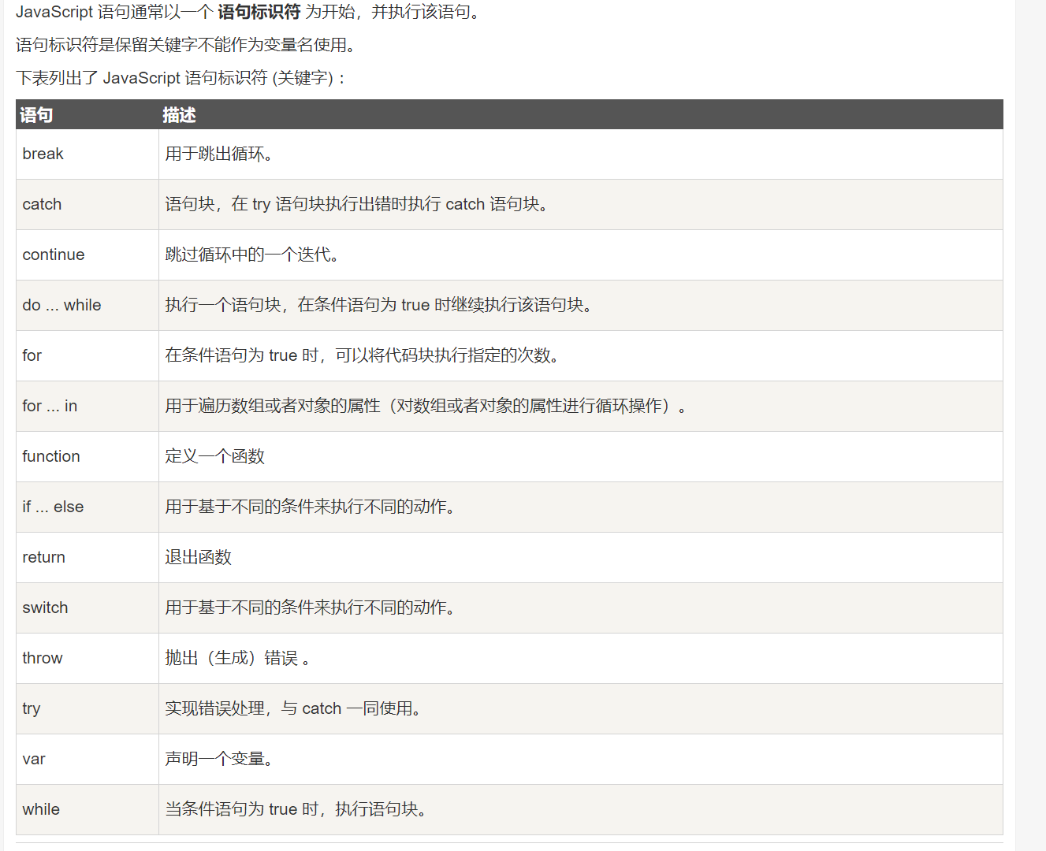This screenshot has height=851, width=1046.
Task: Click paragraph '语句标识符是保留关键字不能作为变量名使用。'
Action: [x=186, y=45]
